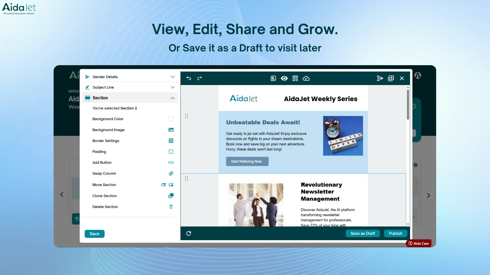Image resolution: width=490 pixels, height=275 pixels.
Task: Click Save as Draft button
Action: [363, 233]
